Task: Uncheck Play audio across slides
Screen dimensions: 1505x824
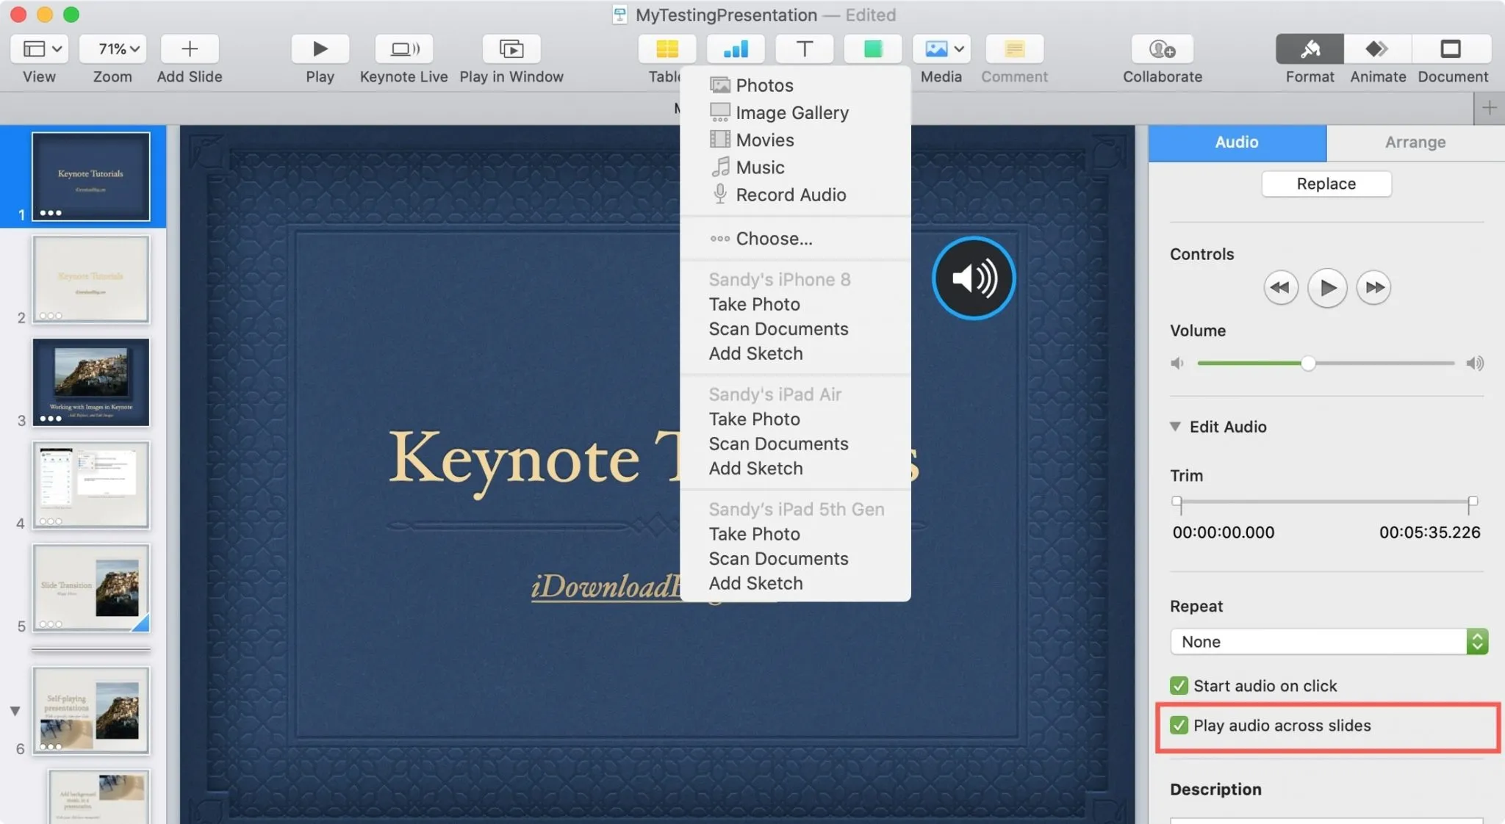Action: tap(1179, 725)
